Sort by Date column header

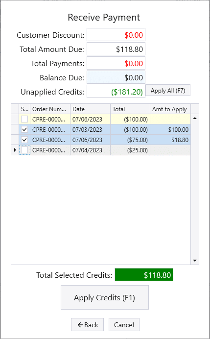90,109
